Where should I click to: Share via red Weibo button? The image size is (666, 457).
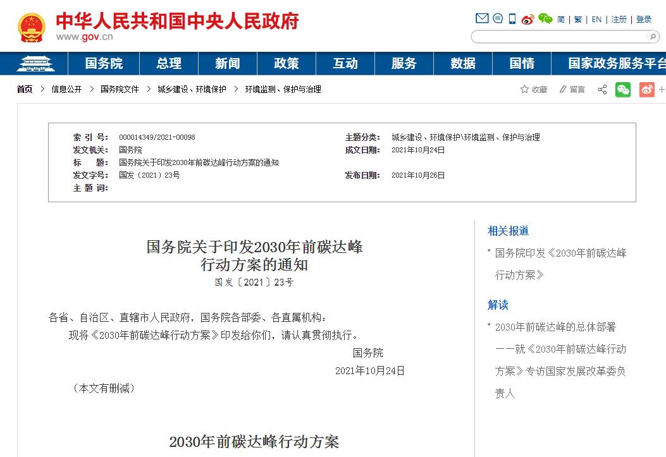coord(647,90)
